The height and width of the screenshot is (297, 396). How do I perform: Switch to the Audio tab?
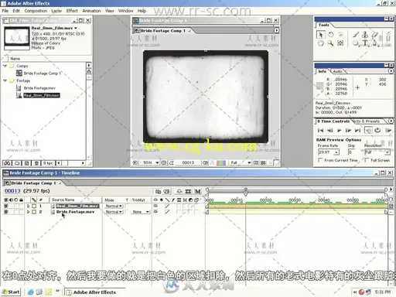[x=337, y=71]
